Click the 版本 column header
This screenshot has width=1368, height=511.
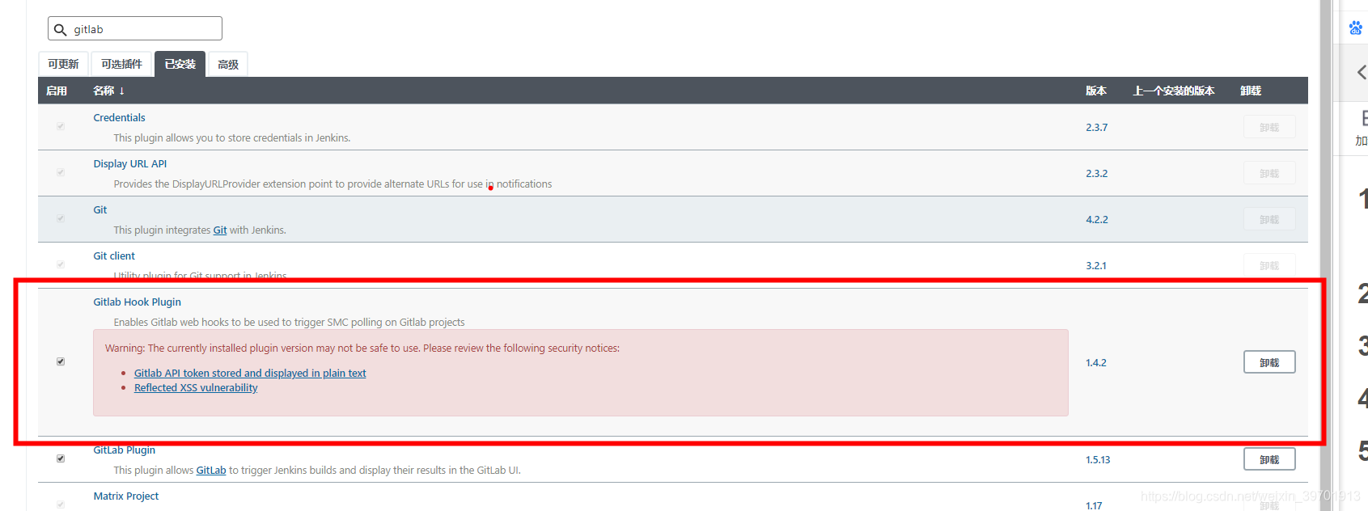pyautogui.click(x=1096, y=91)
